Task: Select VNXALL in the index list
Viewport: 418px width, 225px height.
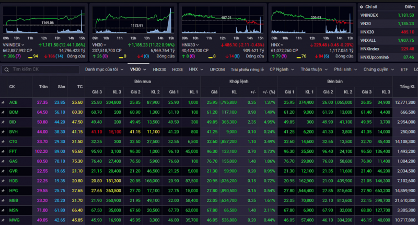Action: click(368, 40)
